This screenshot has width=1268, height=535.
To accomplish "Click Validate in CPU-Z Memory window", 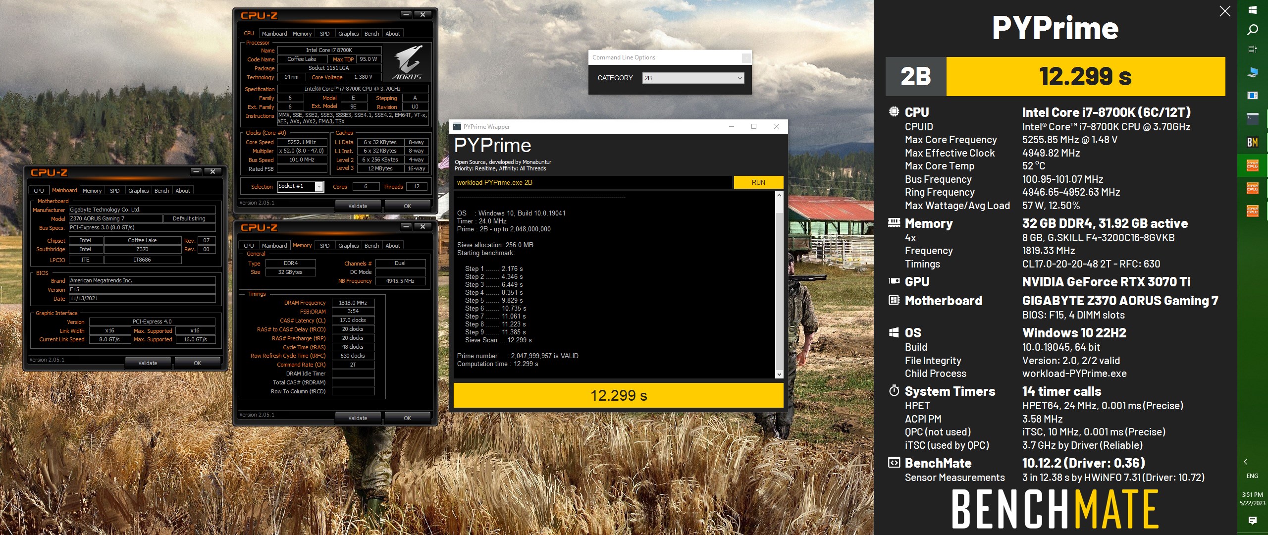I will tap(358, 418).
